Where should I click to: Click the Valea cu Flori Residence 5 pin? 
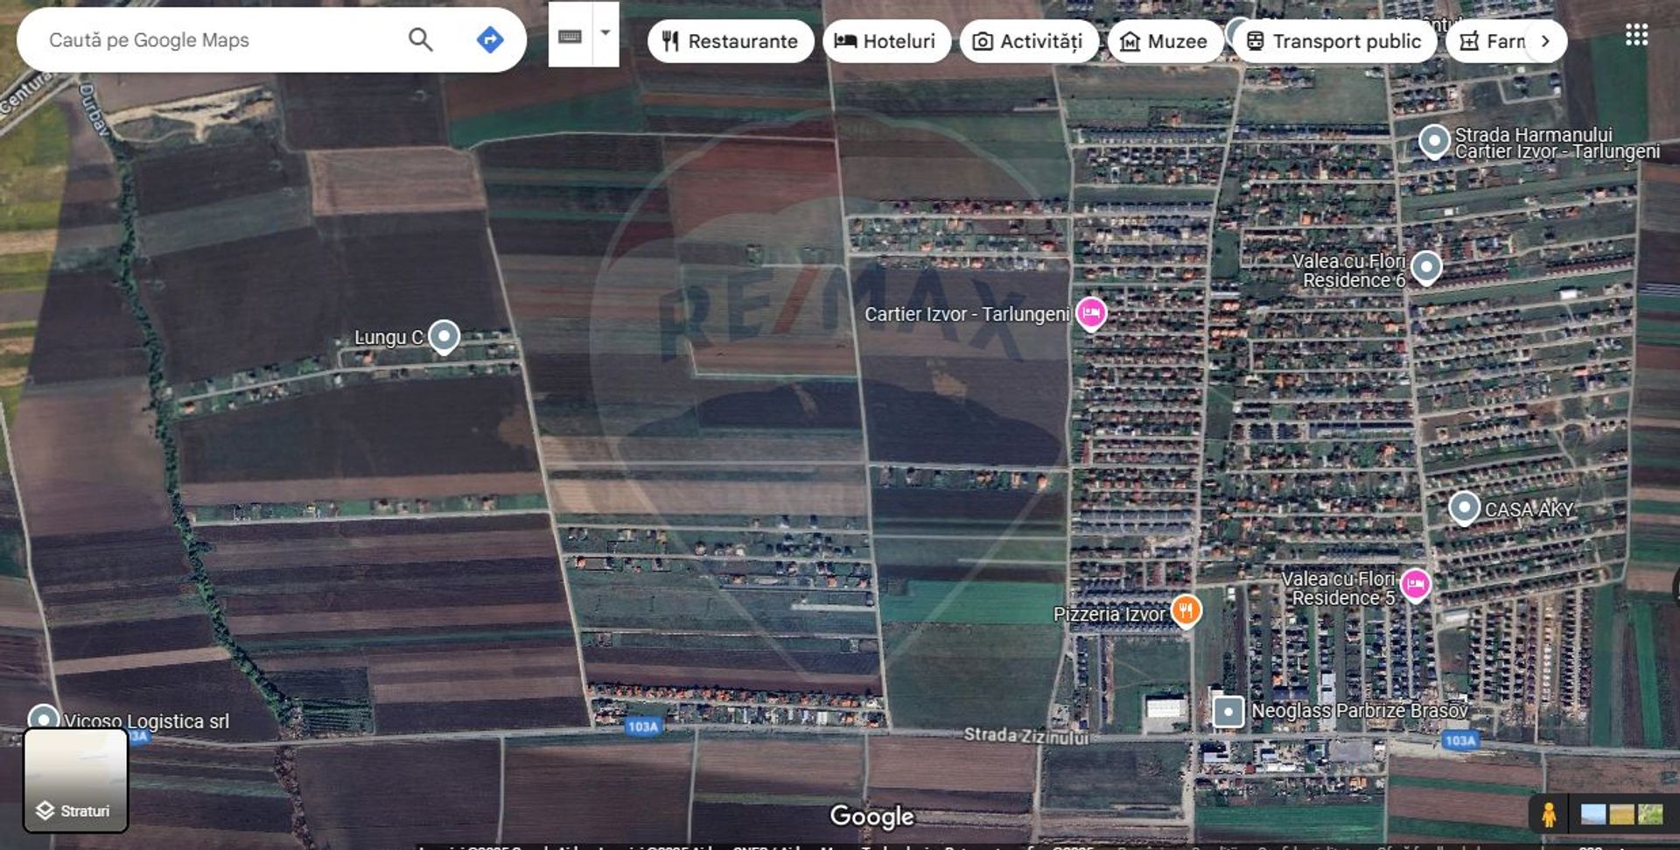pyautogui.click(x=1415, y=585)
